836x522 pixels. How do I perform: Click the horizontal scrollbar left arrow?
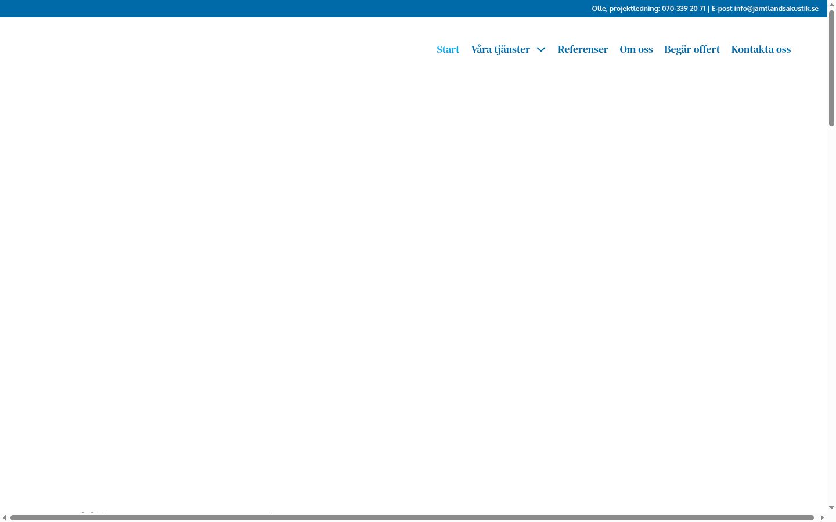(5, 517)
